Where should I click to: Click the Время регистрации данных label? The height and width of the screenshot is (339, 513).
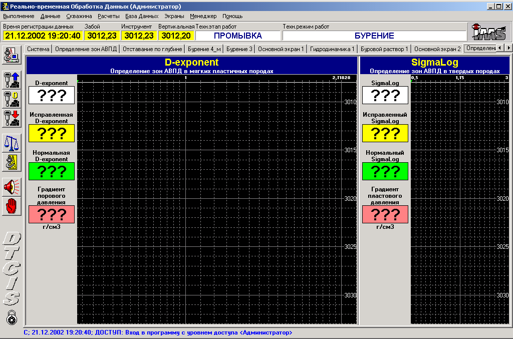click(x=38, y=27)
